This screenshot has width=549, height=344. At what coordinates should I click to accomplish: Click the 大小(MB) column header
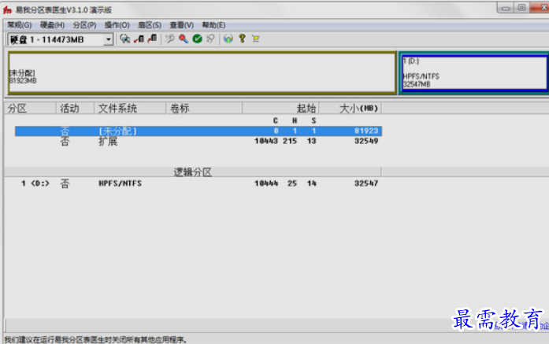point(351,109)
